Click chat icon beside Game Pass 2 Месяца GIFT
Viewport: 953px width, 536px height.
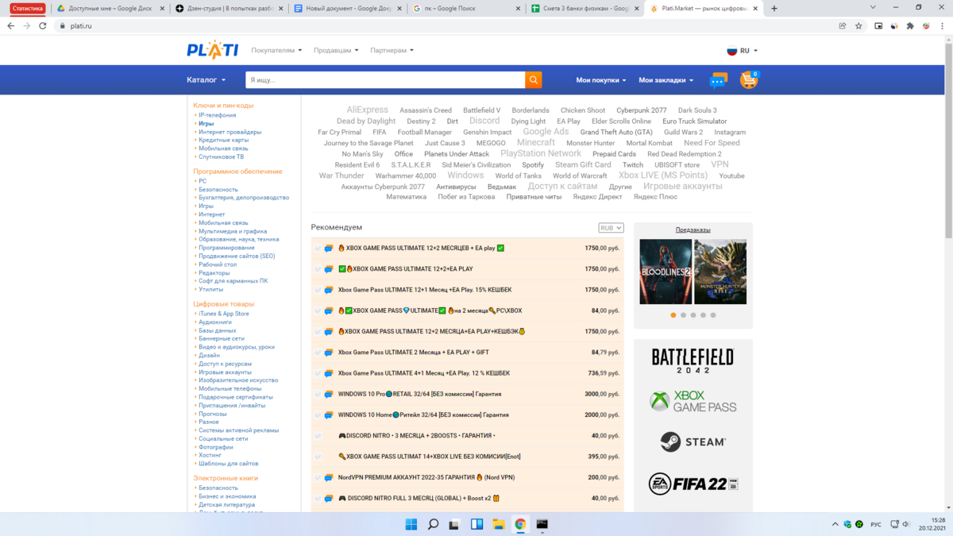329,352
